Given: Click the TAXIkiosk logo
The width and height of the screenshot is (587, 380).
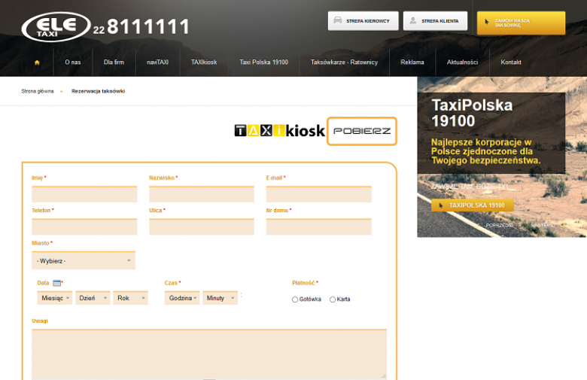Looking at the screenshot, I should tap(280, 131).
